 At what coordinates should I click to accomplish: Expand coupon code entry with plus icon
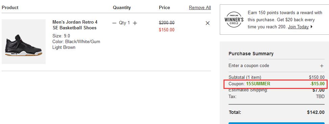tap(322, 66)
